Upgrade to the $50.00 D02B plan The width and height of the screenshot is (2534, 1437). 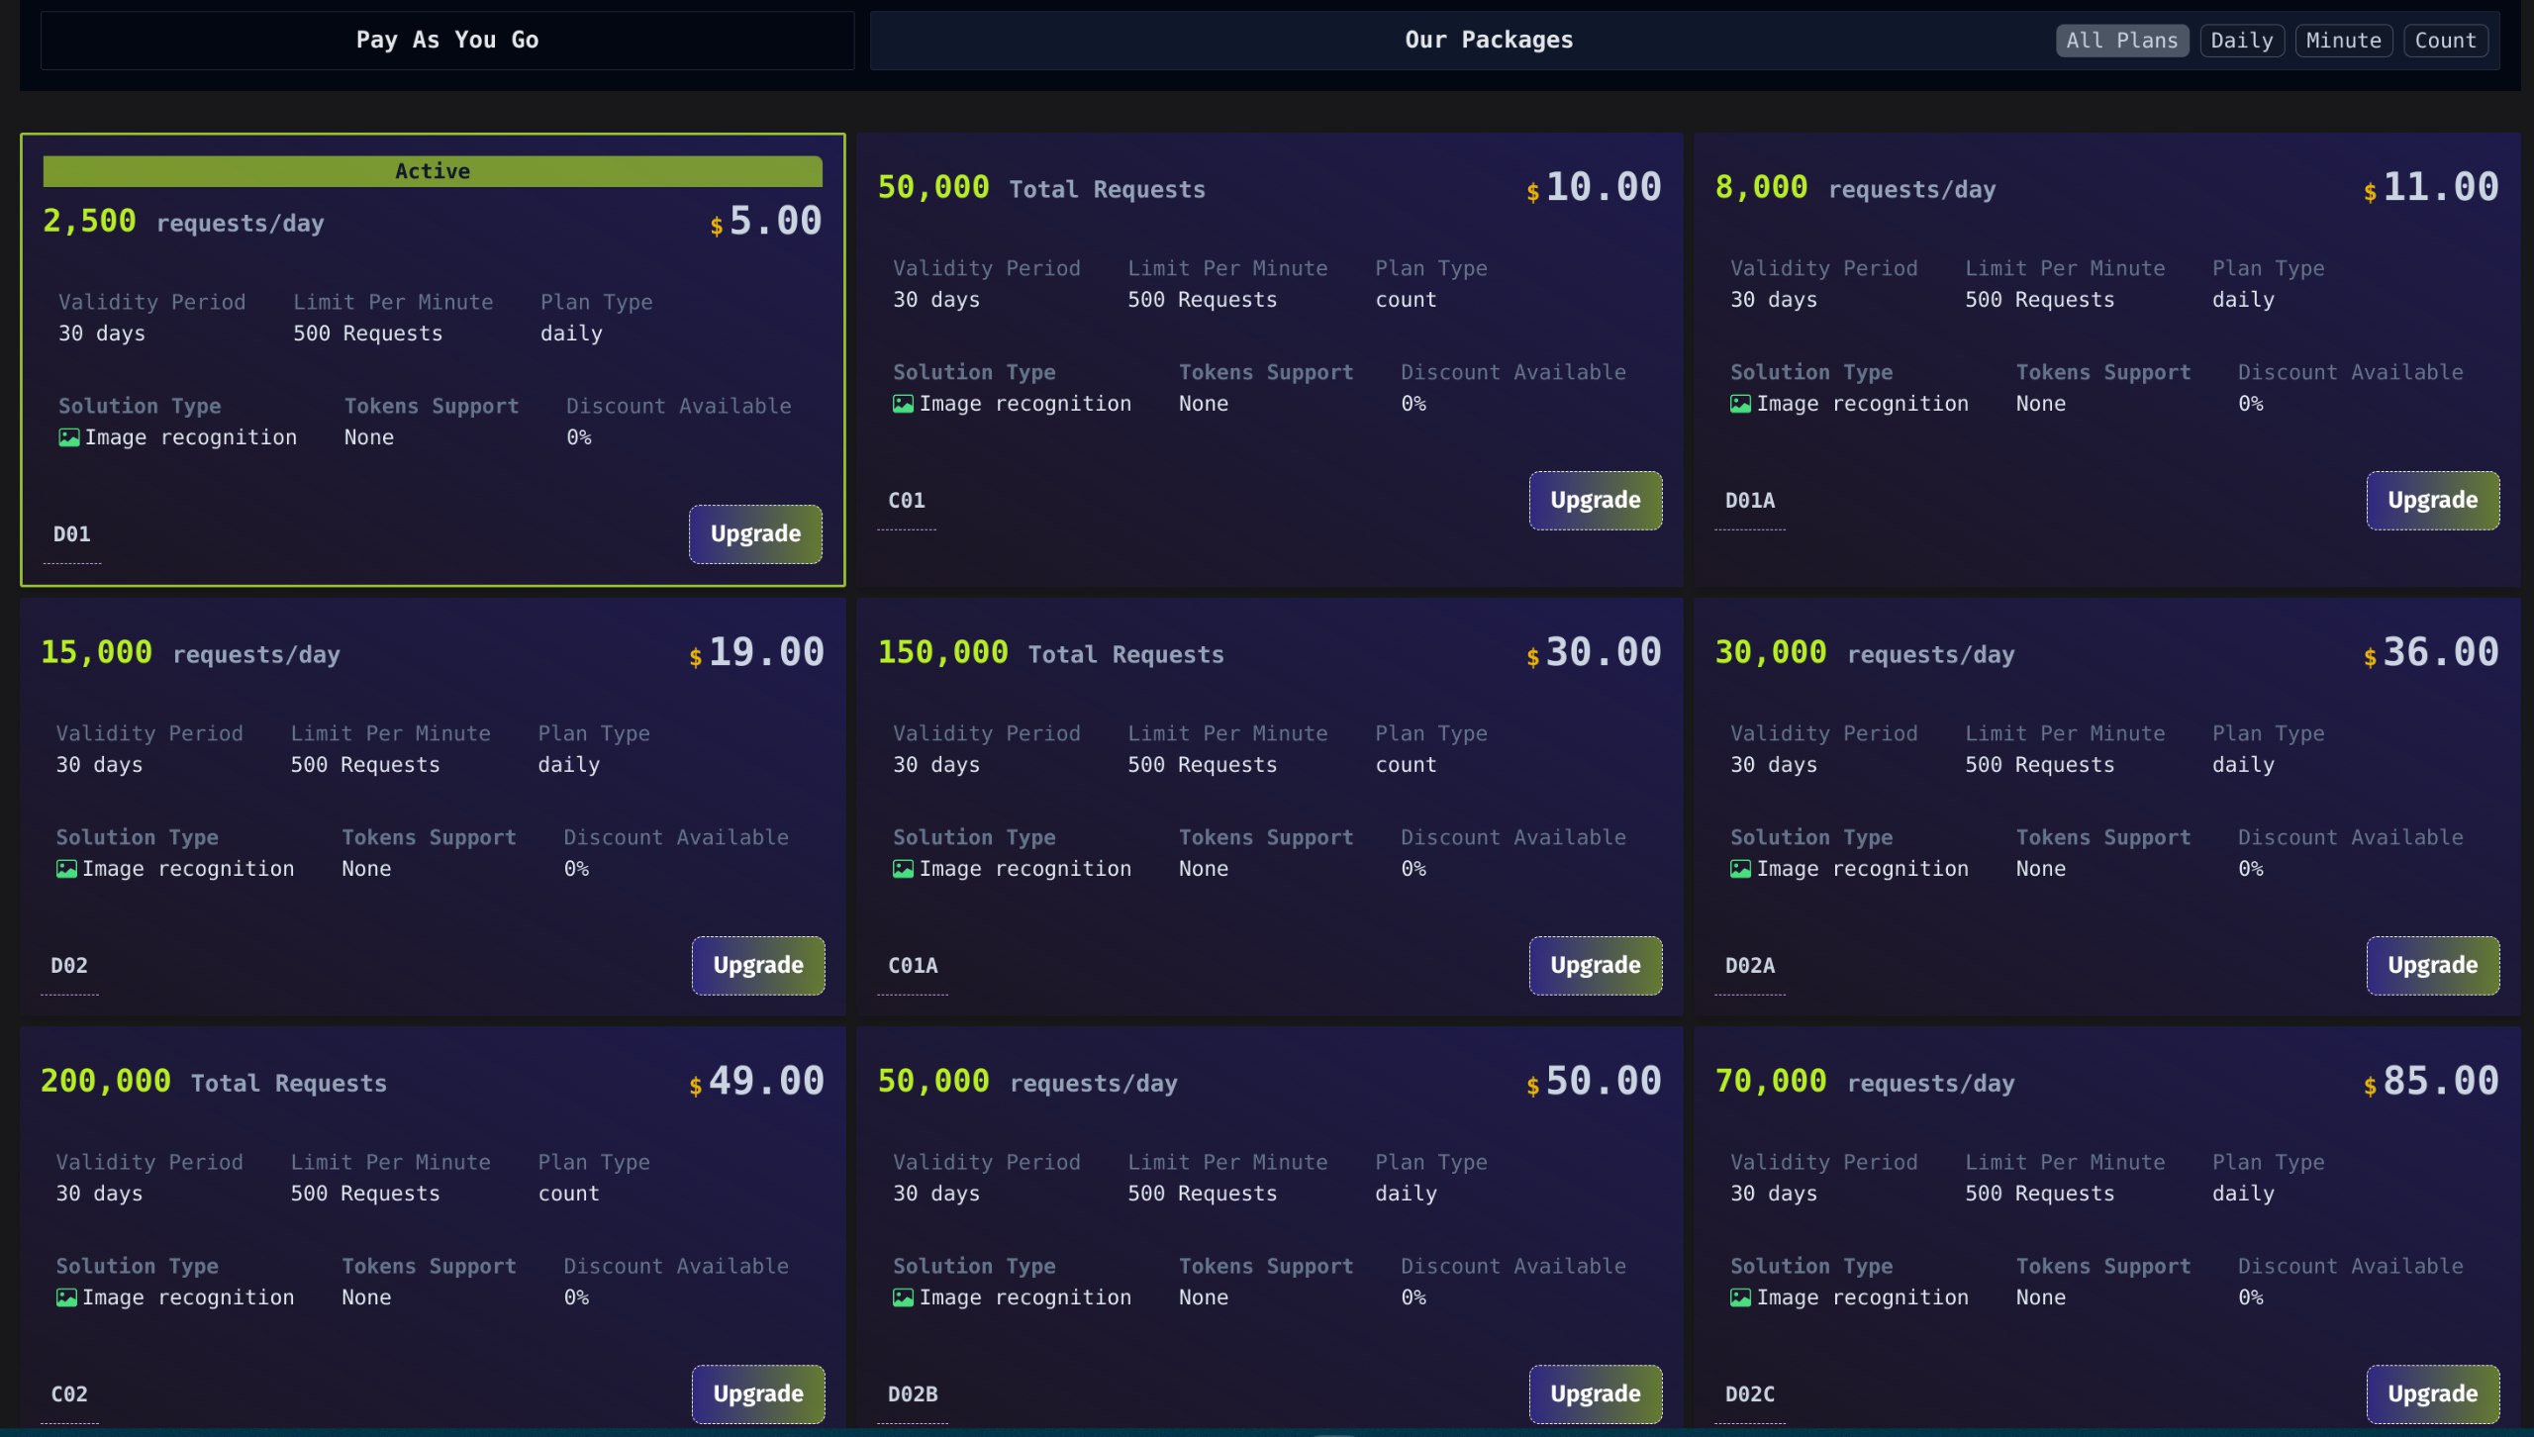[1596, 1394]
